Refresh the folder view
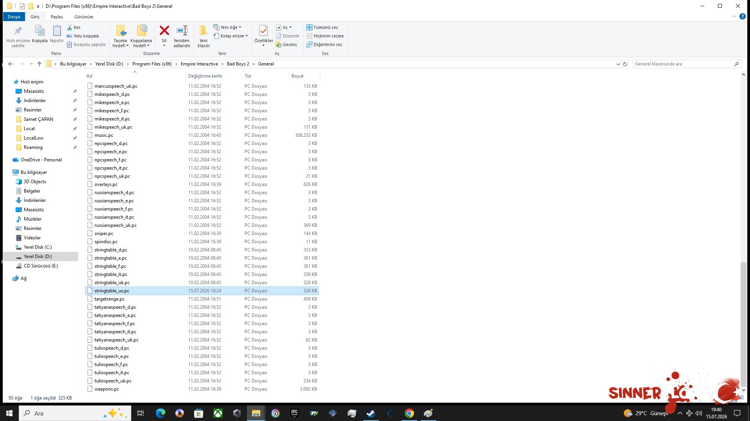750x421 pixels. [625, 64]
